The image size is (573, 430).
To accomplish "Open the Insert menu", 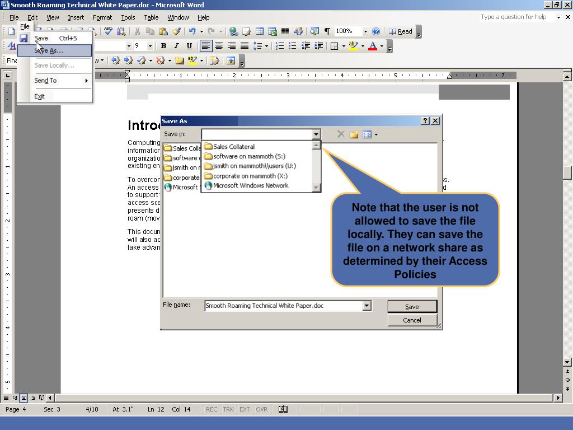I will pyautogui.click(x=76, y=17).
